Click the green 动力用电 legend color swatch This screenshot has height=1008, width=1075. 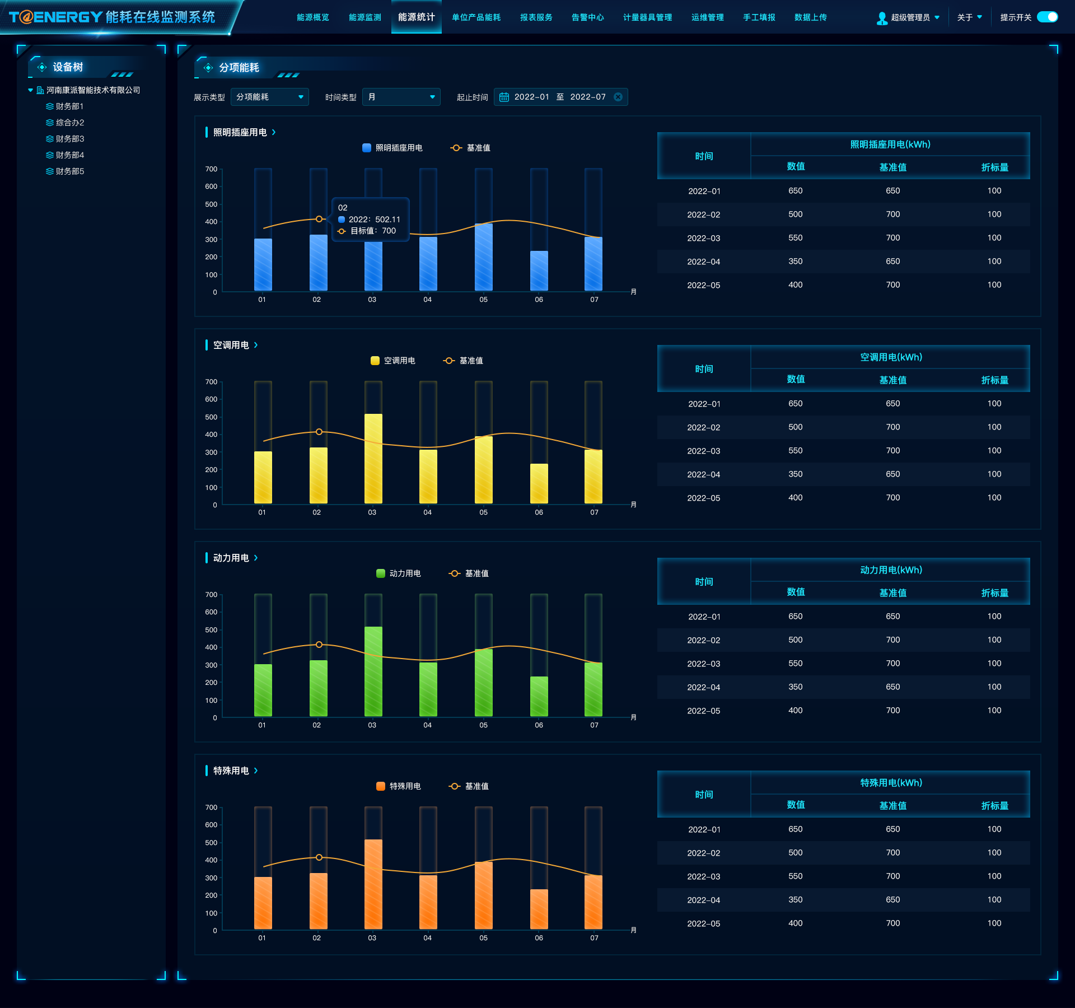pyautogui.click(x=381, y=573)
